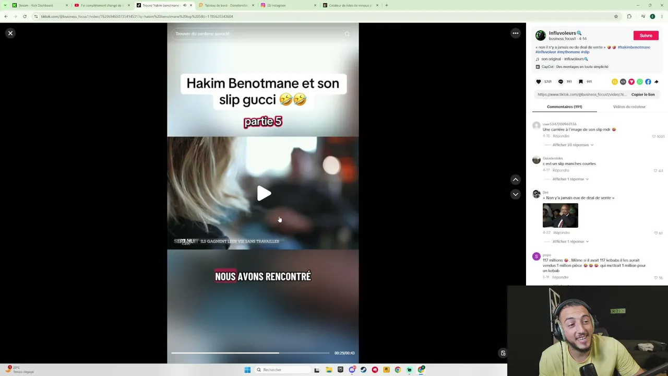The width and height of the screenshot is (668, 376).
Task: Close the TikTok video viewer
Action: coord(10,33)
